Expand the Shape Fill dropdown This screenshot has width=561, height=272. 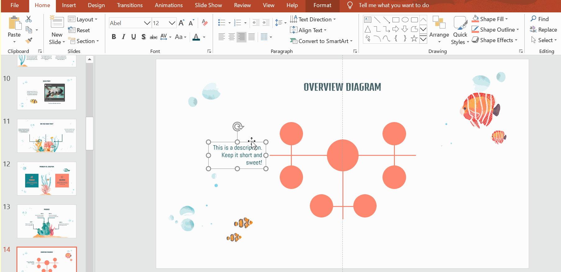coord(506,19)
